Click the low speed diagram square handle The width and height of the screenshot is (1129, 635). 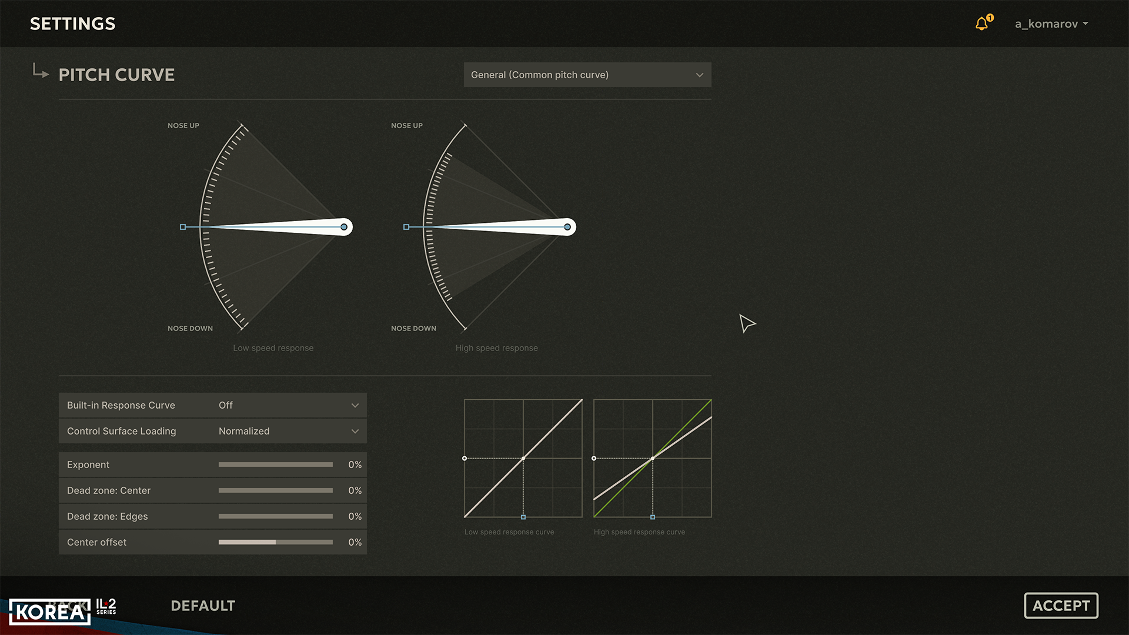183,227
